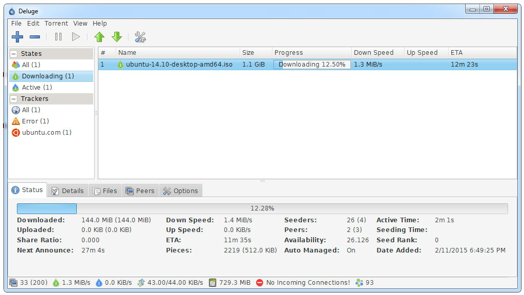
Task: Click the 12m 23s ETA cell
Action: click(x=465, y=65)
